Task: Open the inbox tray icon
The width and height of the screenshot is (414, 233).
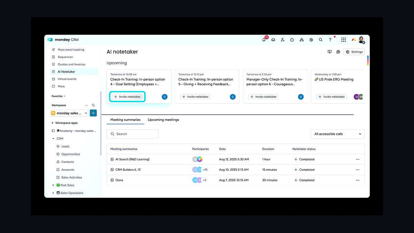Action: tap(273, 40)
